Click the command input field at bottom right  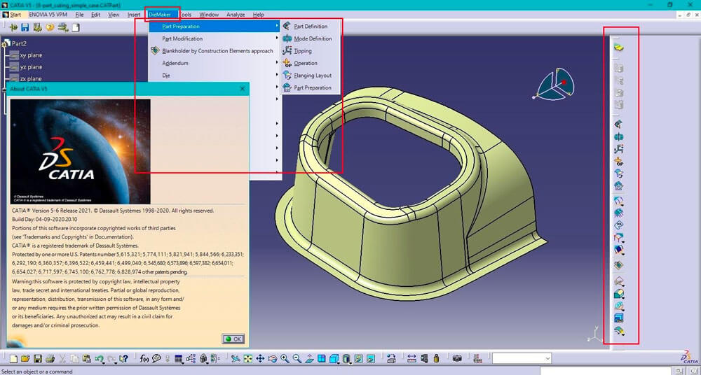(x=605, y=371)
